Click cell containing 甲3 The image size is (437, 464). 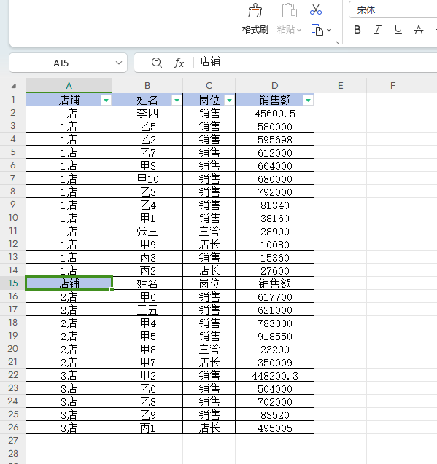147,165
